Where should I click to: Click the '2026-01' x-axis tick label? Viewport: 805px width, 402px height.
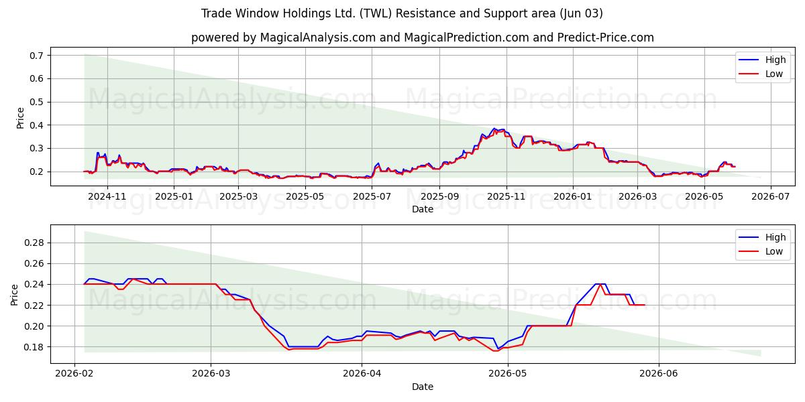click(572, 196)
